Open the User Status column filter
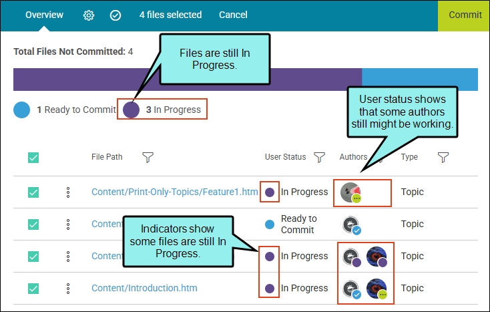The image size is (490, 312). [x=319, y=157]
